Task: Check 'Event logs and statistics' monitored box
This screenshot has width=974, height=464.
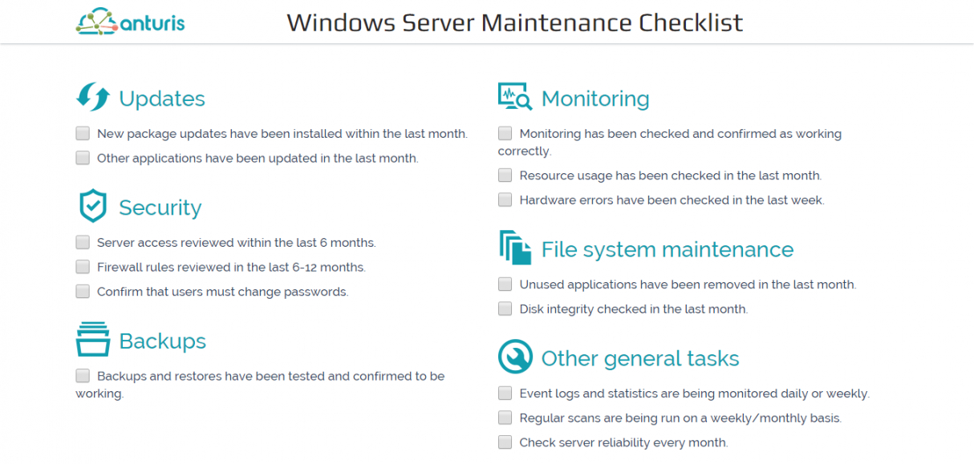Action: (x=505, y=393)
